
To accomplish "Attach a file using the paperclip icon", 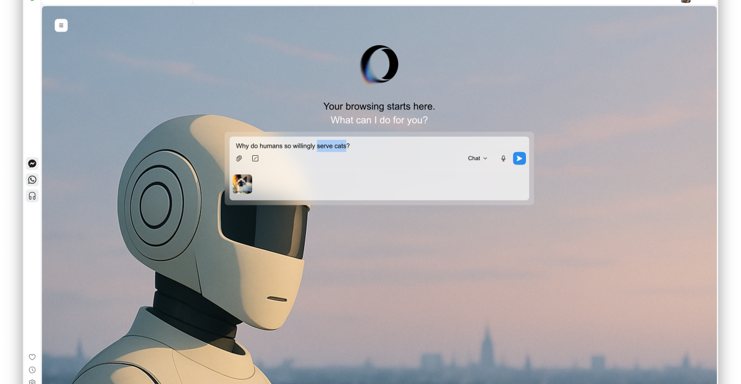I will pyautogui.click(x=239, y=158).
